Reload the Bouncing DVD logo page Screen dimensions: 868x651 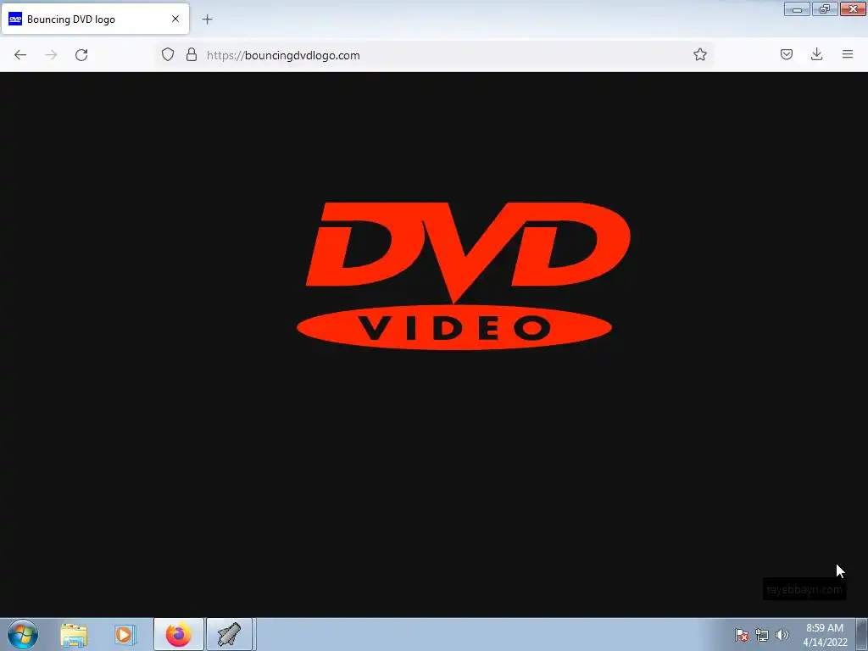(x=81, y=55)
